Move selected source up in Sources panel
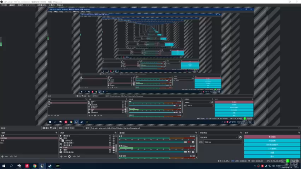Viewport: 301px width, 169px height. tap(74, 157)
